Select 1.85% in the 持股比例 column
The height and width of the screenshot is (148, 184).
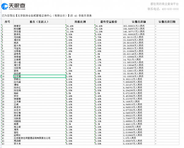[80, 51]
